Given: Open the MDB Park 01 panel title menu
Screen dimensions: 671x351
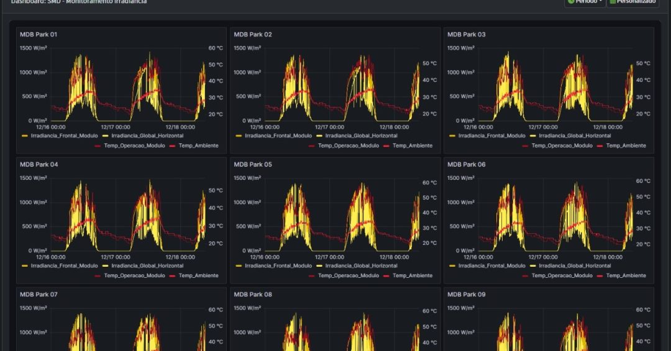Looking at the screenshot, I should click(x=39, y=35).
